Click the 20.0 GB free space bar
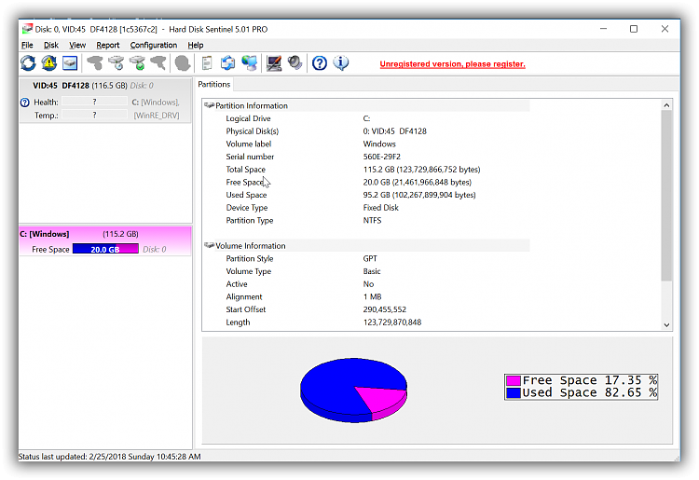Screen dimensions: 699x480 pyautogui.click(x=105, y=249)
